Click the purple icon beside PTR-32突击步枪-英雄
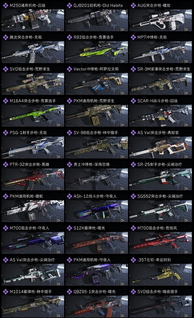 point(5,164)
